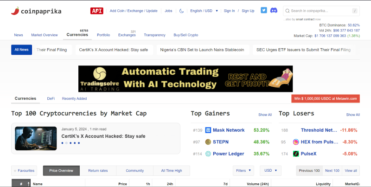Select the second news carousel dot
This screenshot has height=187, width=371.
tap(66, 143)
